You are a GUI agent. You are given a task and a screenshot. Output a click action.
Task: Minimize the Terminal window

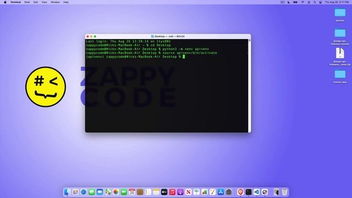coord(91,36)
